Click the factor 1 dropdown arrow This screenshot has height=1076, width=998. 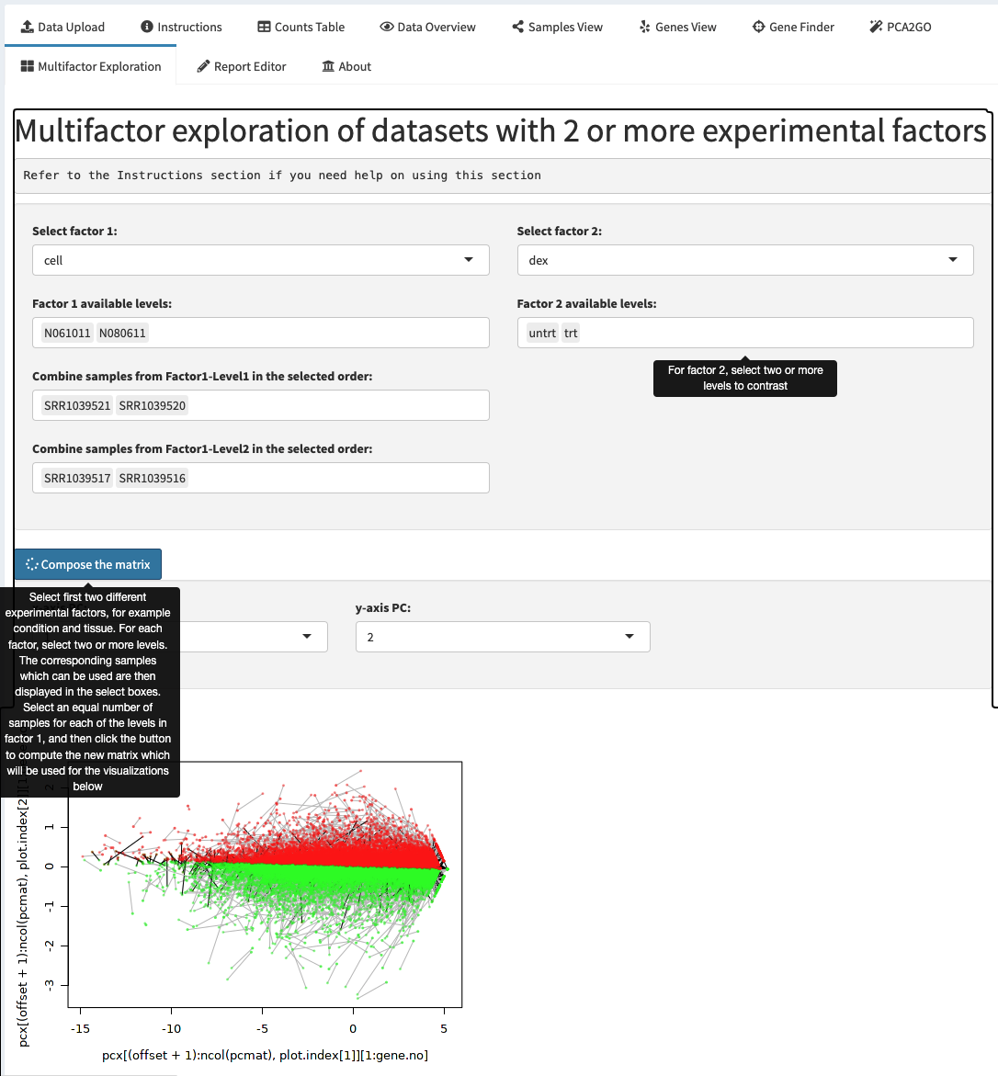pos(469,260)
